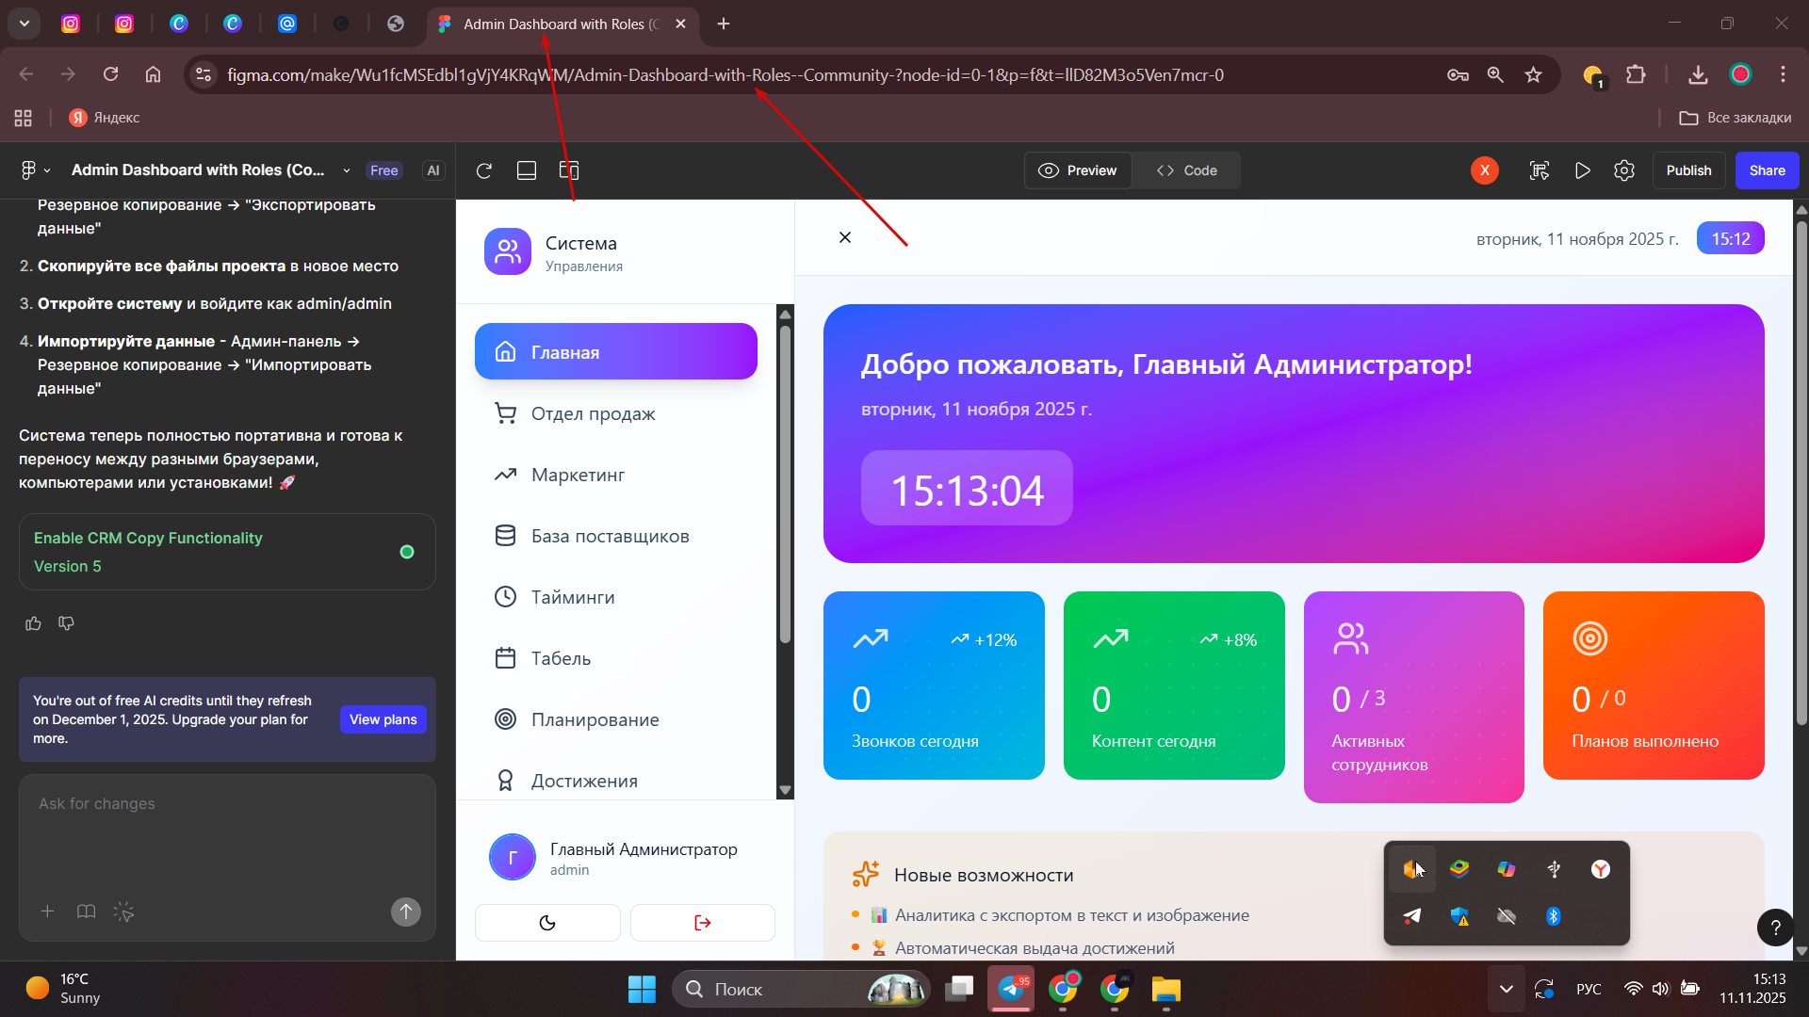Viewport: 1809px width, 1017px height.
Task: Open the Telegram icon in tray popup
Action: [1411, 916]
